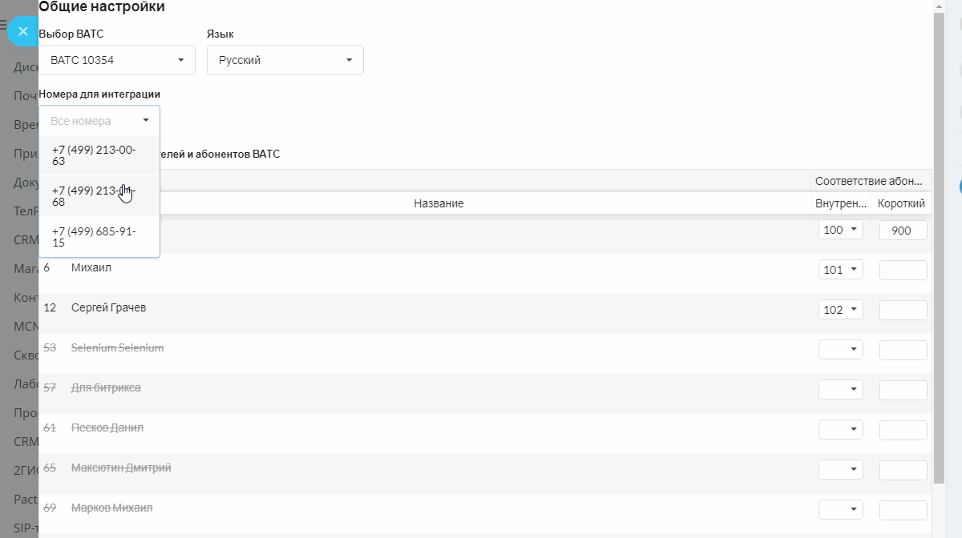Click the Короткий column header

click(901, 204)
